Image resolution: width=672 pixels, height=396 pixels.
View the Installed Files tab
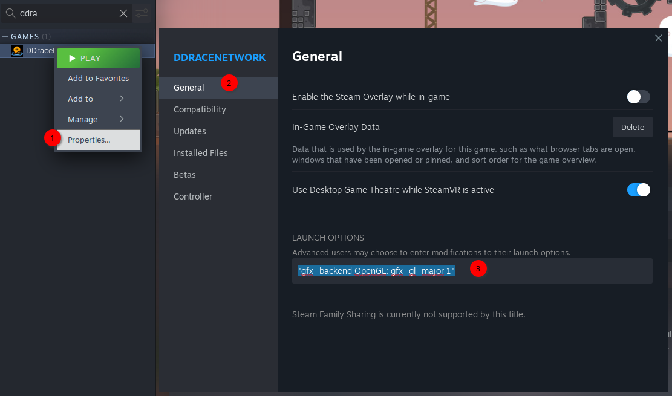tap(200, 153)
